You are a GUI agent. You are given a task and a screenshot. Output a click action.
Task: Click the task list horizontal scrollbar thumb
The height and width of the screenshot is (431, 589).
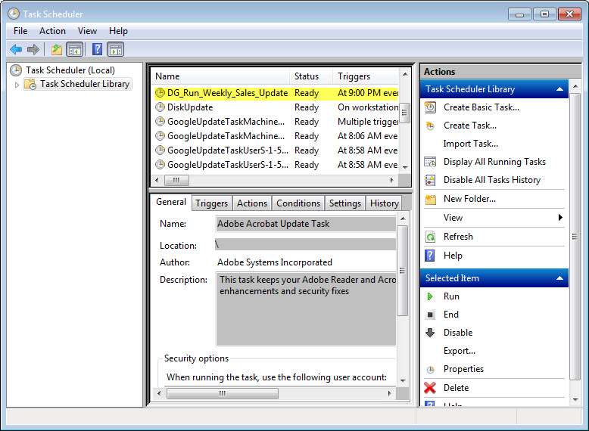pos(176,180)
